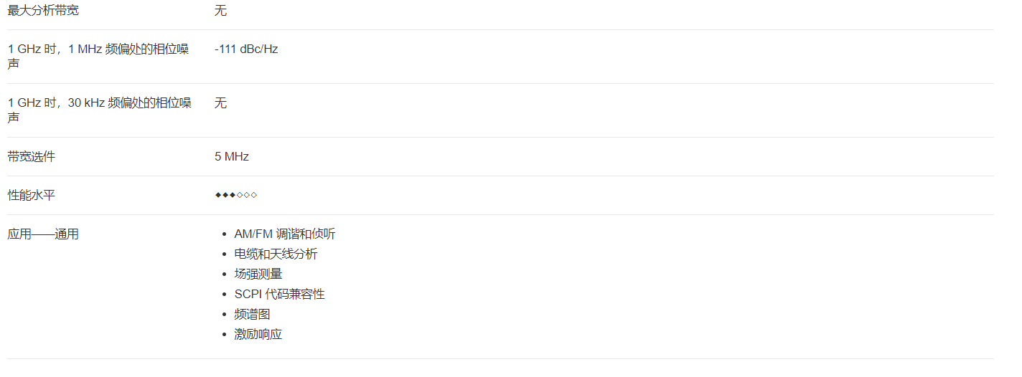This screenshot has width=1022, height=377.
Task: Select the AM/FM 调谐和侦听 list item
Action: [x=285, y=234]
